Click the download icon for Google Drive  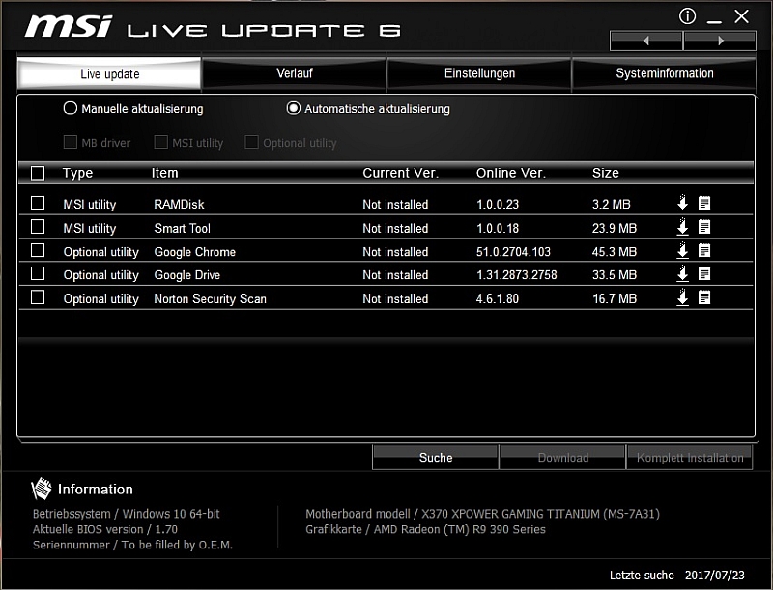(x=682, y=273)
